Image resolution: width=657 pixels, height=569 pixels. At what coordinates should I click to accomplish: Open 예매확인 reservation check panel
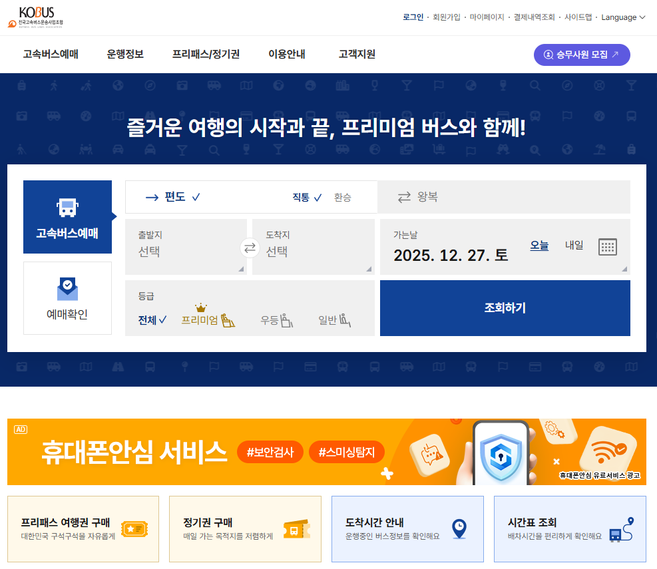[67, 298]
